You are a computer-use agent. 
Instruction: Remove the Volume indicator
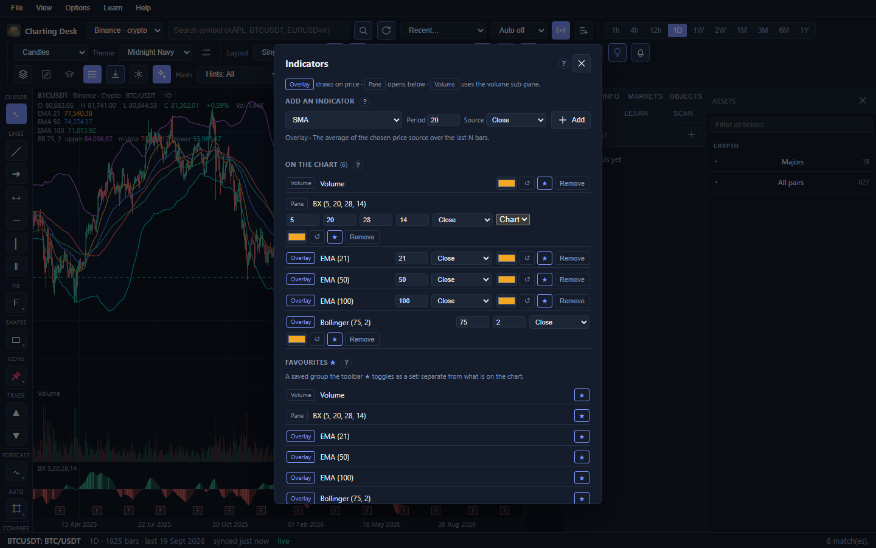click(x=572, y=183)
